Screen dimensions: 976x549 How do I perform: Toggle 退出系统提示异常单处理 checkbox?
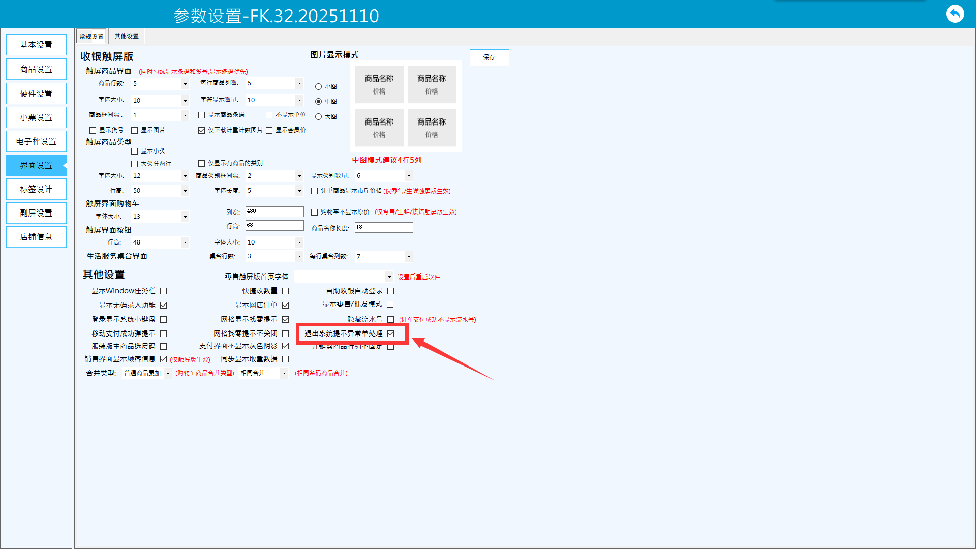tap(390, 334)
